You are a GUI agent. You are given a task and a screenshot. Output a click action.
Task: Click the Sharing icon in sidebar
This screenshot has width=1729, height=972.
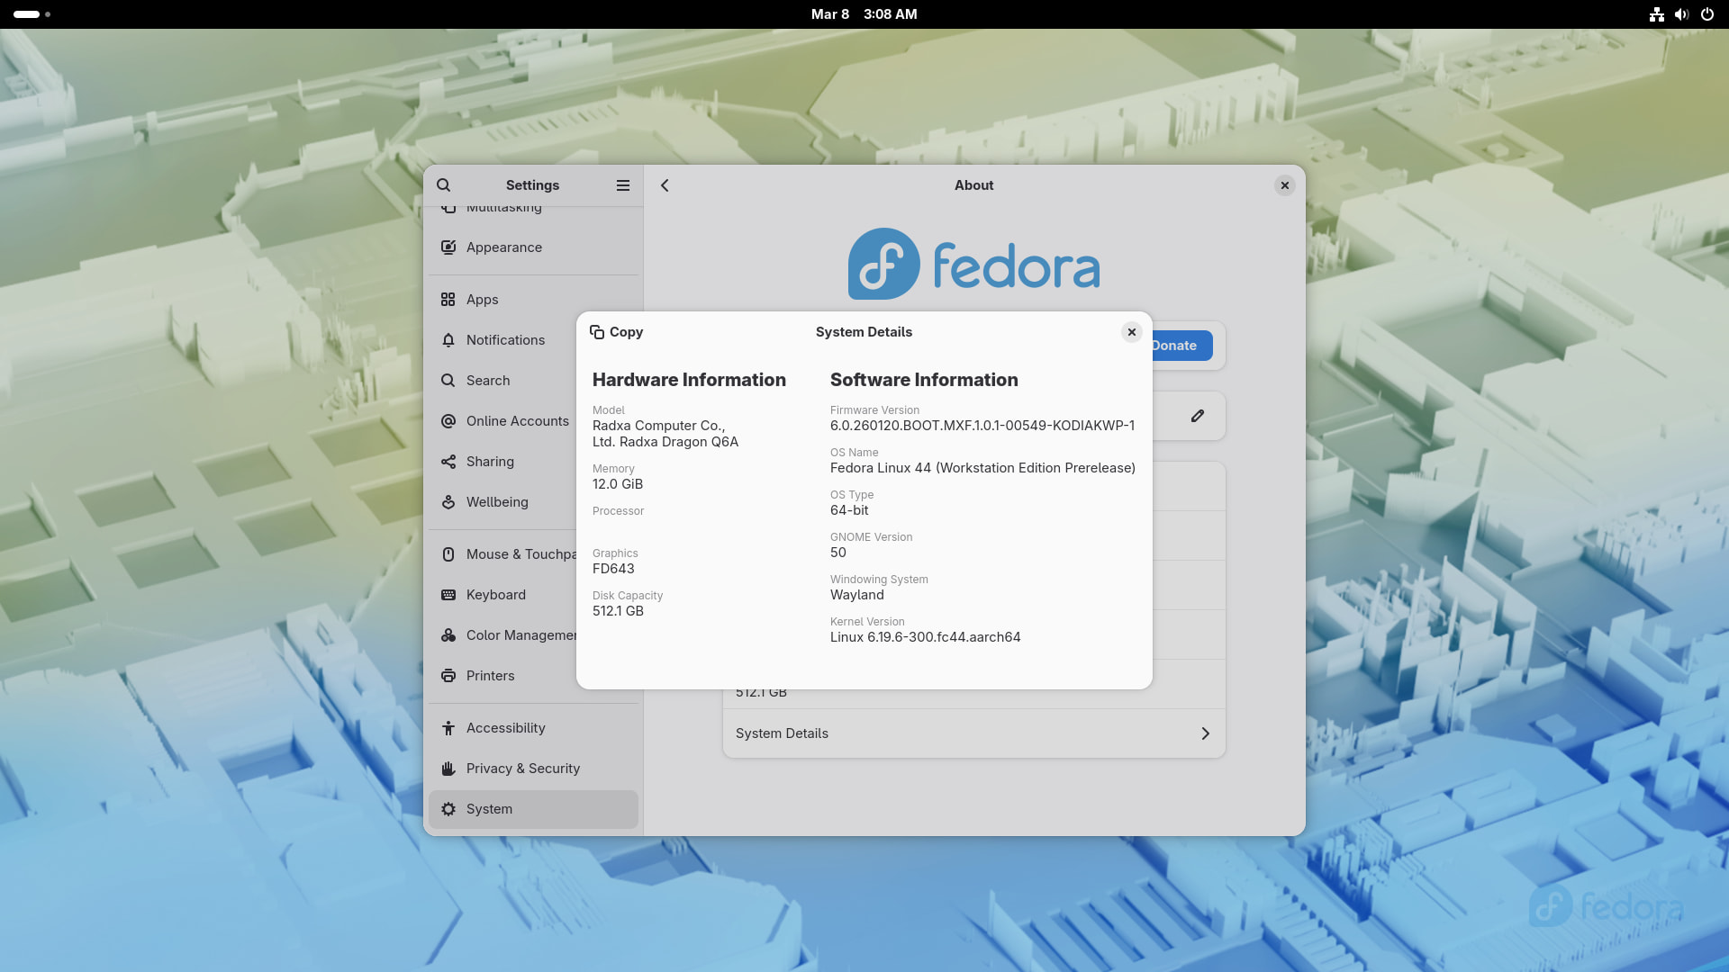pyautogui.click(x=448, y=462)
